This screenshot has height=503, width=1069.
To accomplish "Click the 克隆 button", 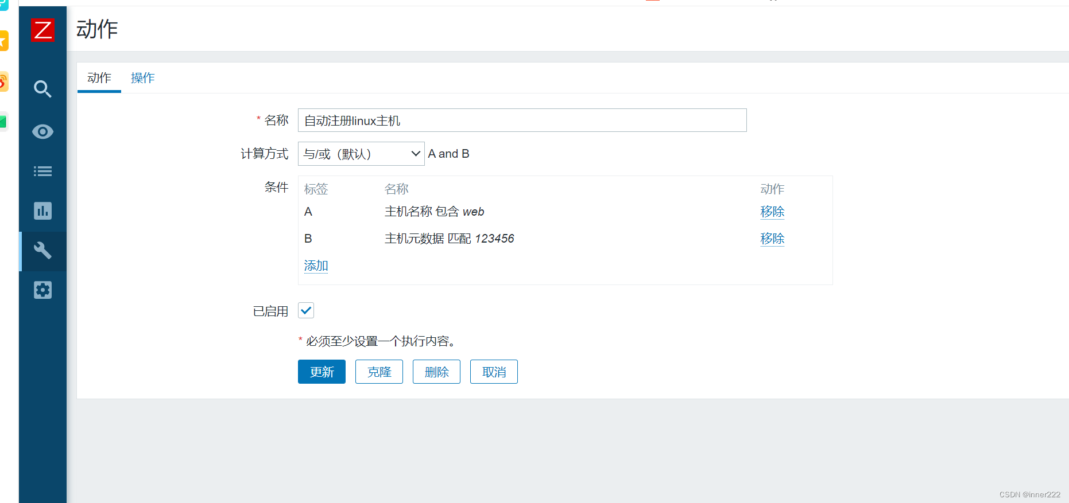I will [x=379, y=372].
